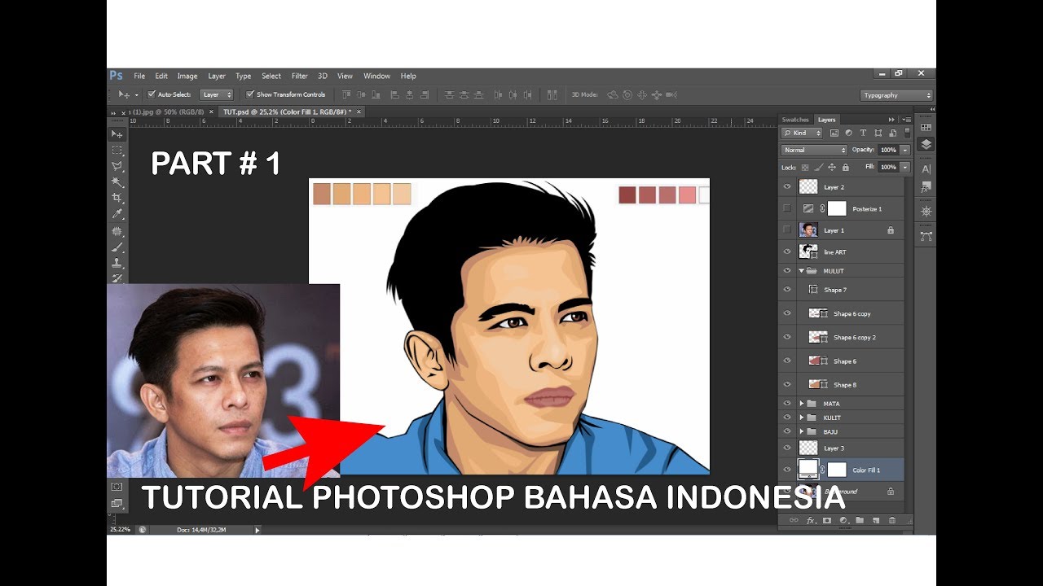Expand the BAJU group

[802, 431]
